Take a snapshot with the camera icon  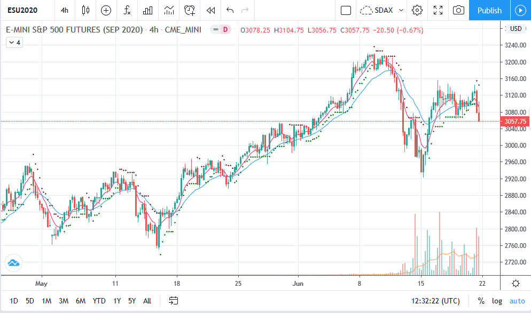458,10
